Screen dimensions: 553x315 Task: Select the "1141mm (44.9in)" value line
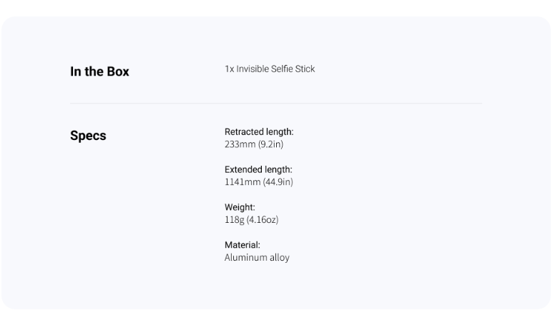click(x=259, y=182)
